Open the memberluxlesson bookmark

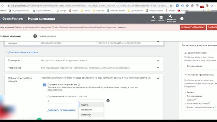point(116,11)
